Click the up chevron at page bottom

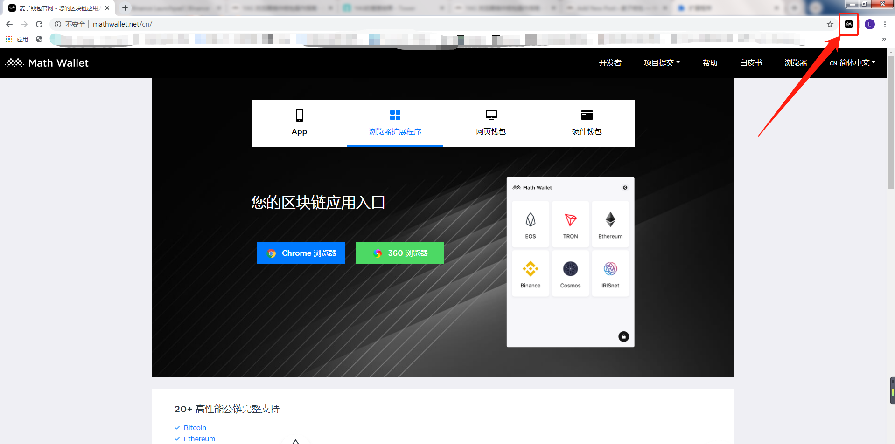pos(295,441)
